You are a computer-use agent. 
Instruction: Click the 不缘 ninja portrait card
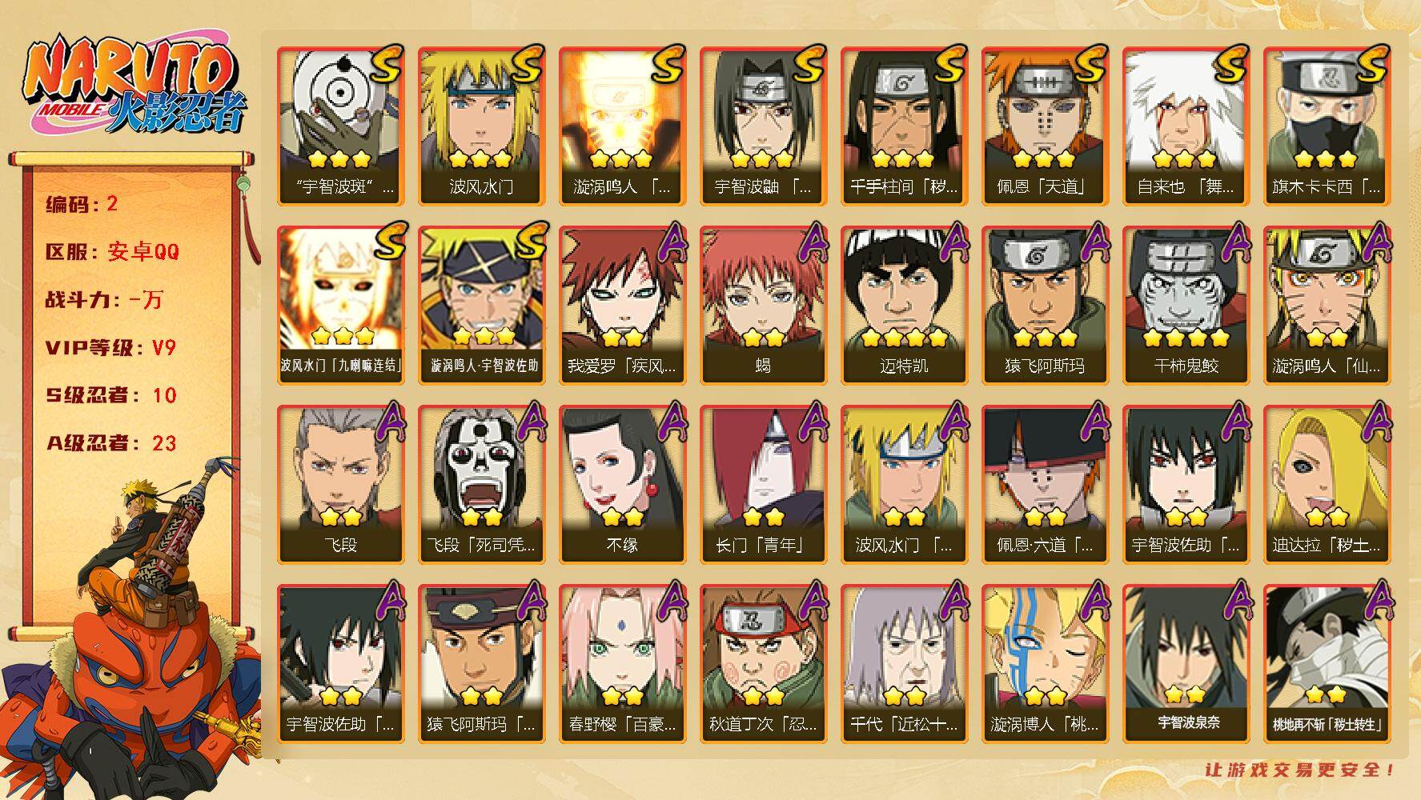pos(622,484)
